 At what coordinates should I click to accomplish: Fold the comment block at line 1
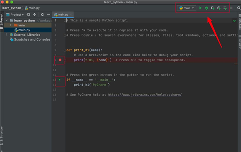click(x=65, y=21)
